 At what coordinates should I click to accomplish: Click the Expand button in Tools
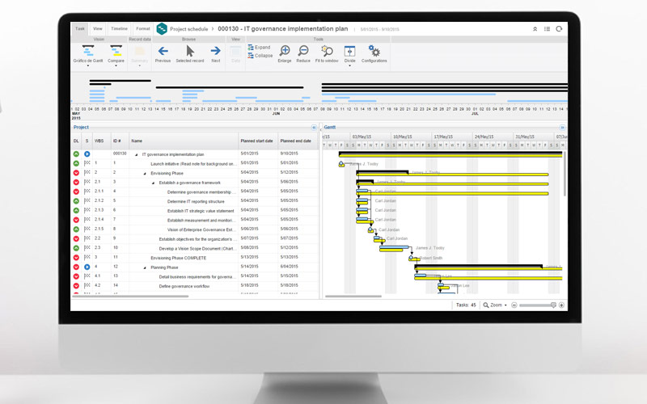click(x=260, y=48)
